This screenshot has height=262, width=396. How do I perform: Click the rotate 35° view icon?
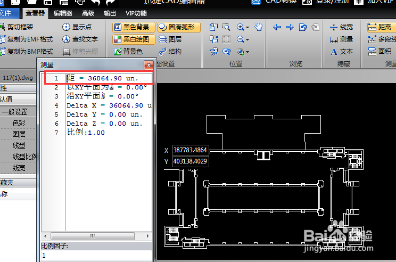[x=213, y=52]
